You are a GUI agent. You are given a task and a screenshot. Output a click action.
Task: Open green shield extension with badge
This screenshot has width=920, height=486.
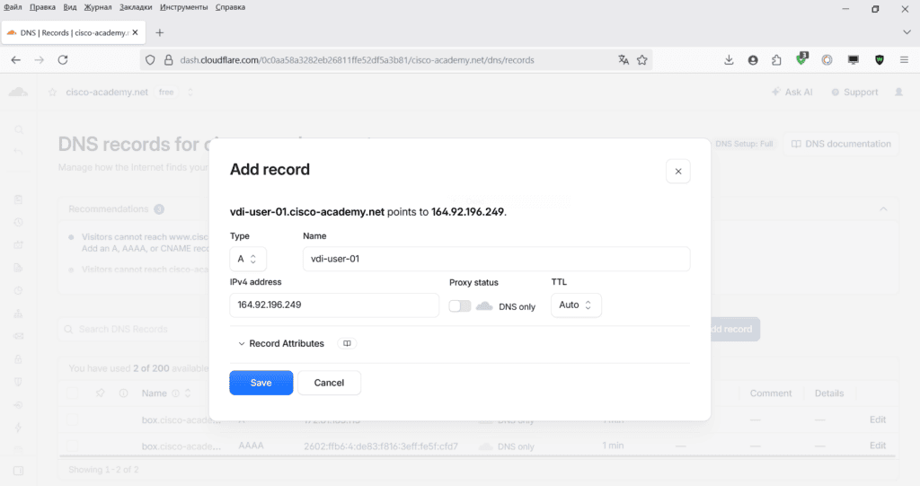click(x=801, y=59)
